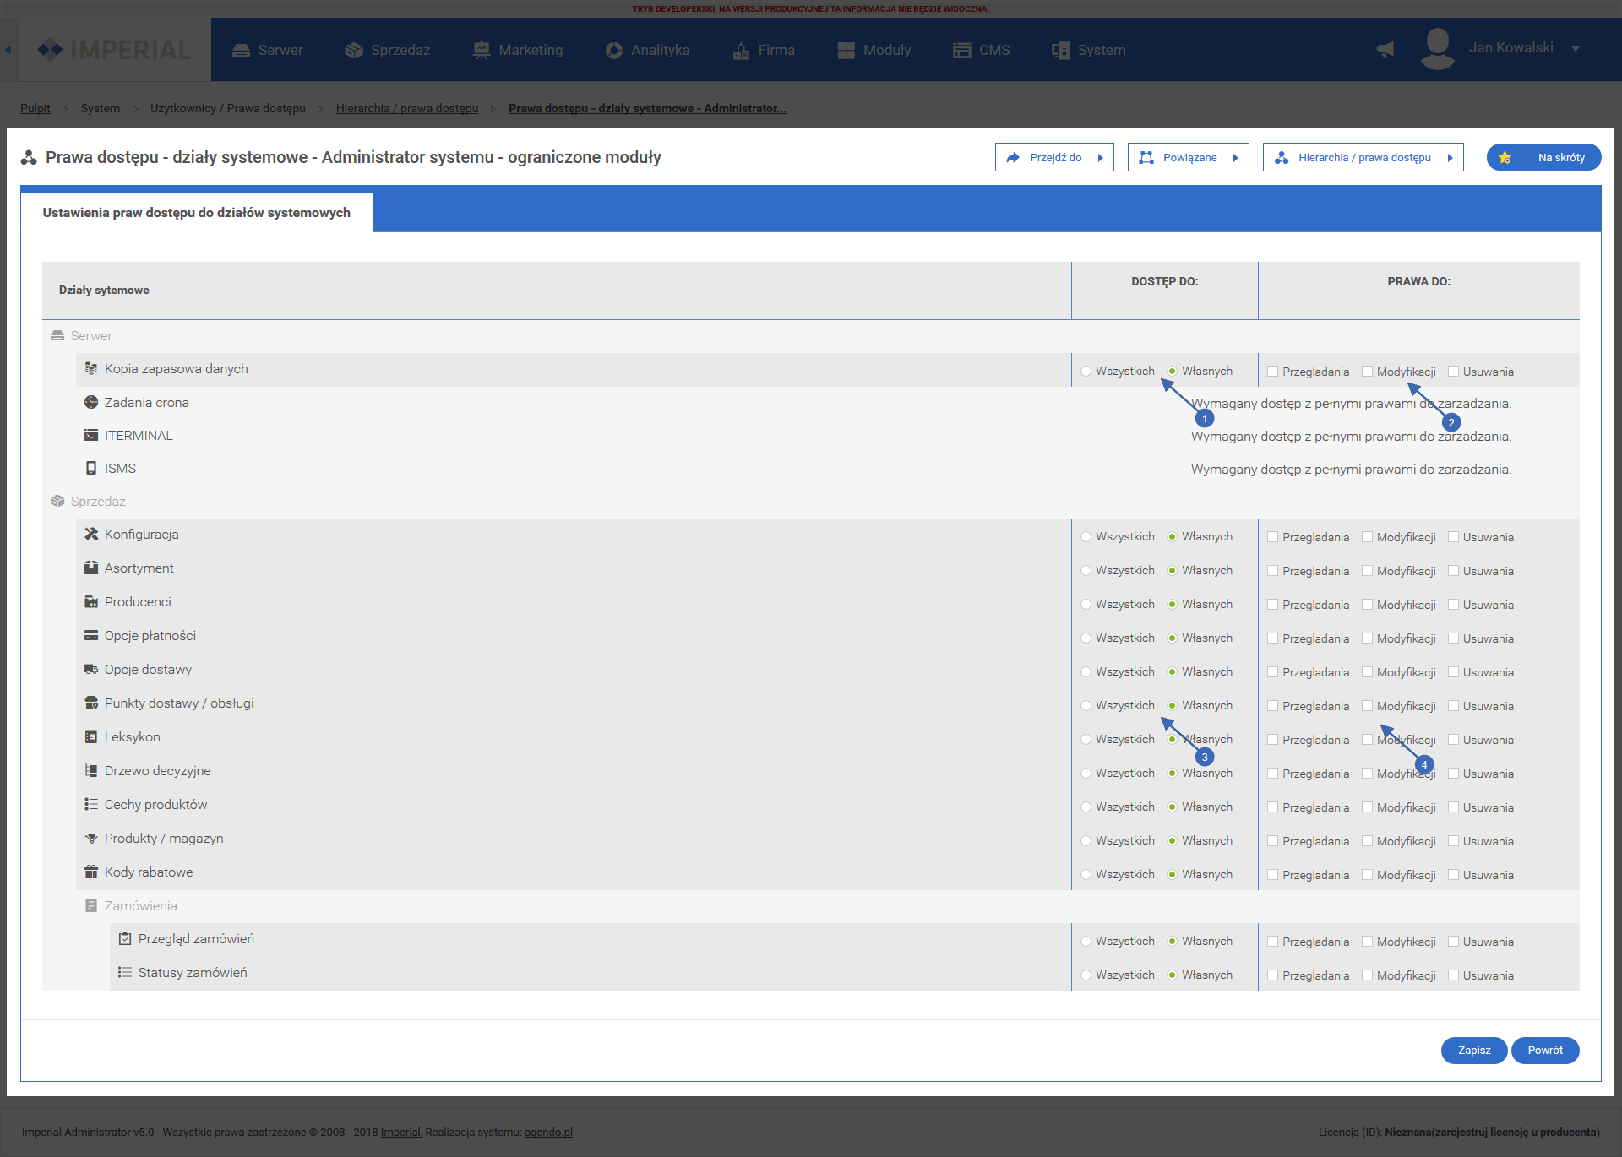Click the star icon on Na skróty
This screenshot has width=1622, height=1157.
click(x=1505, y=158)
